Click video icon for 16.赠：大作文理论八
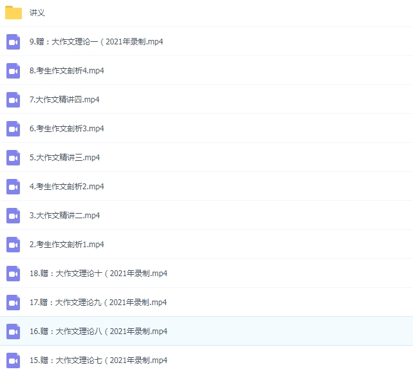The image size is (413, 374). click(x=13, y=332)
